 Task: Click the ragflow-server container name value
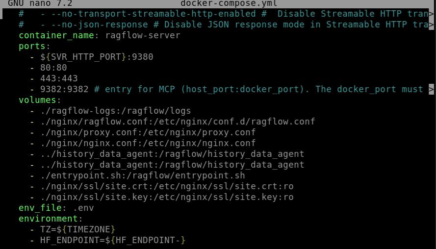click(143, 35)
